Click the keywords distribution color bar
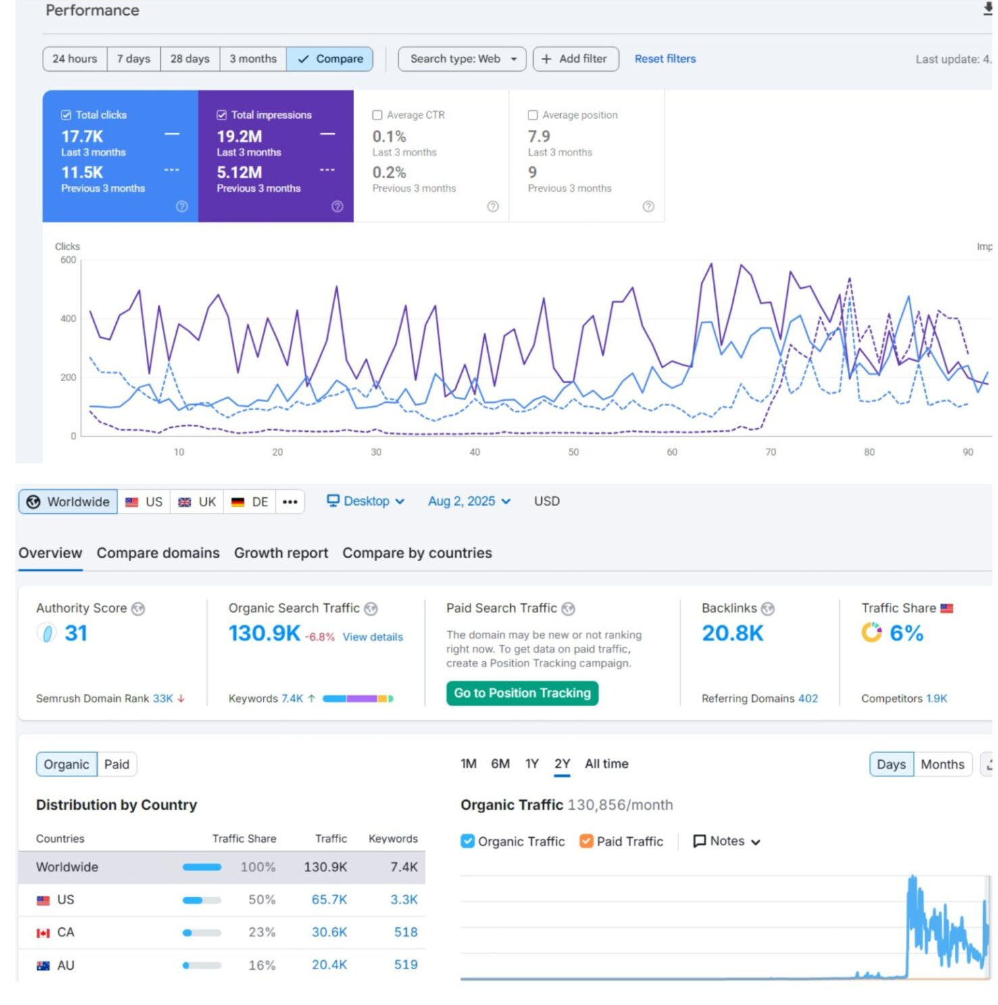This screenshot has width=998, height=1005. [x=357, y=699]
